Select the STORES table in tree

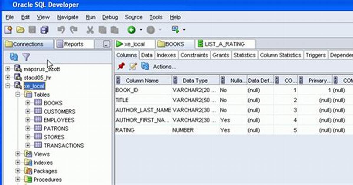tap(54, 137)
